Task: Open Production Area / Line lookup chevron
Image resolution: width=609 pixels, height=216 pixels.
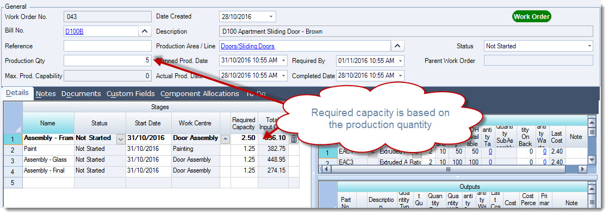Action: [397, 46]
